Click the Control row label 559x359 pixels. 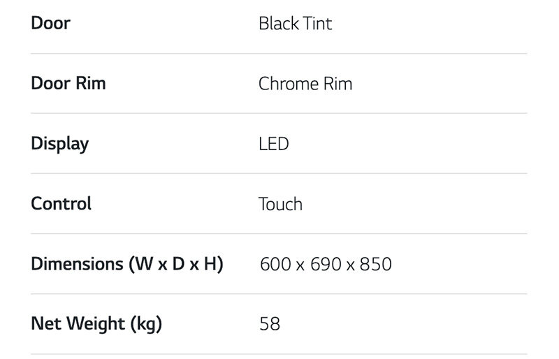point(61,204)
